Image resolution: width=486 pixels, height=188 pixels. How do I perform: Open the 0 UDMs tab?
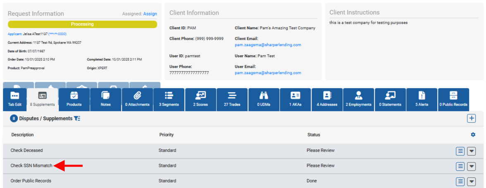[x=264, y=100]
